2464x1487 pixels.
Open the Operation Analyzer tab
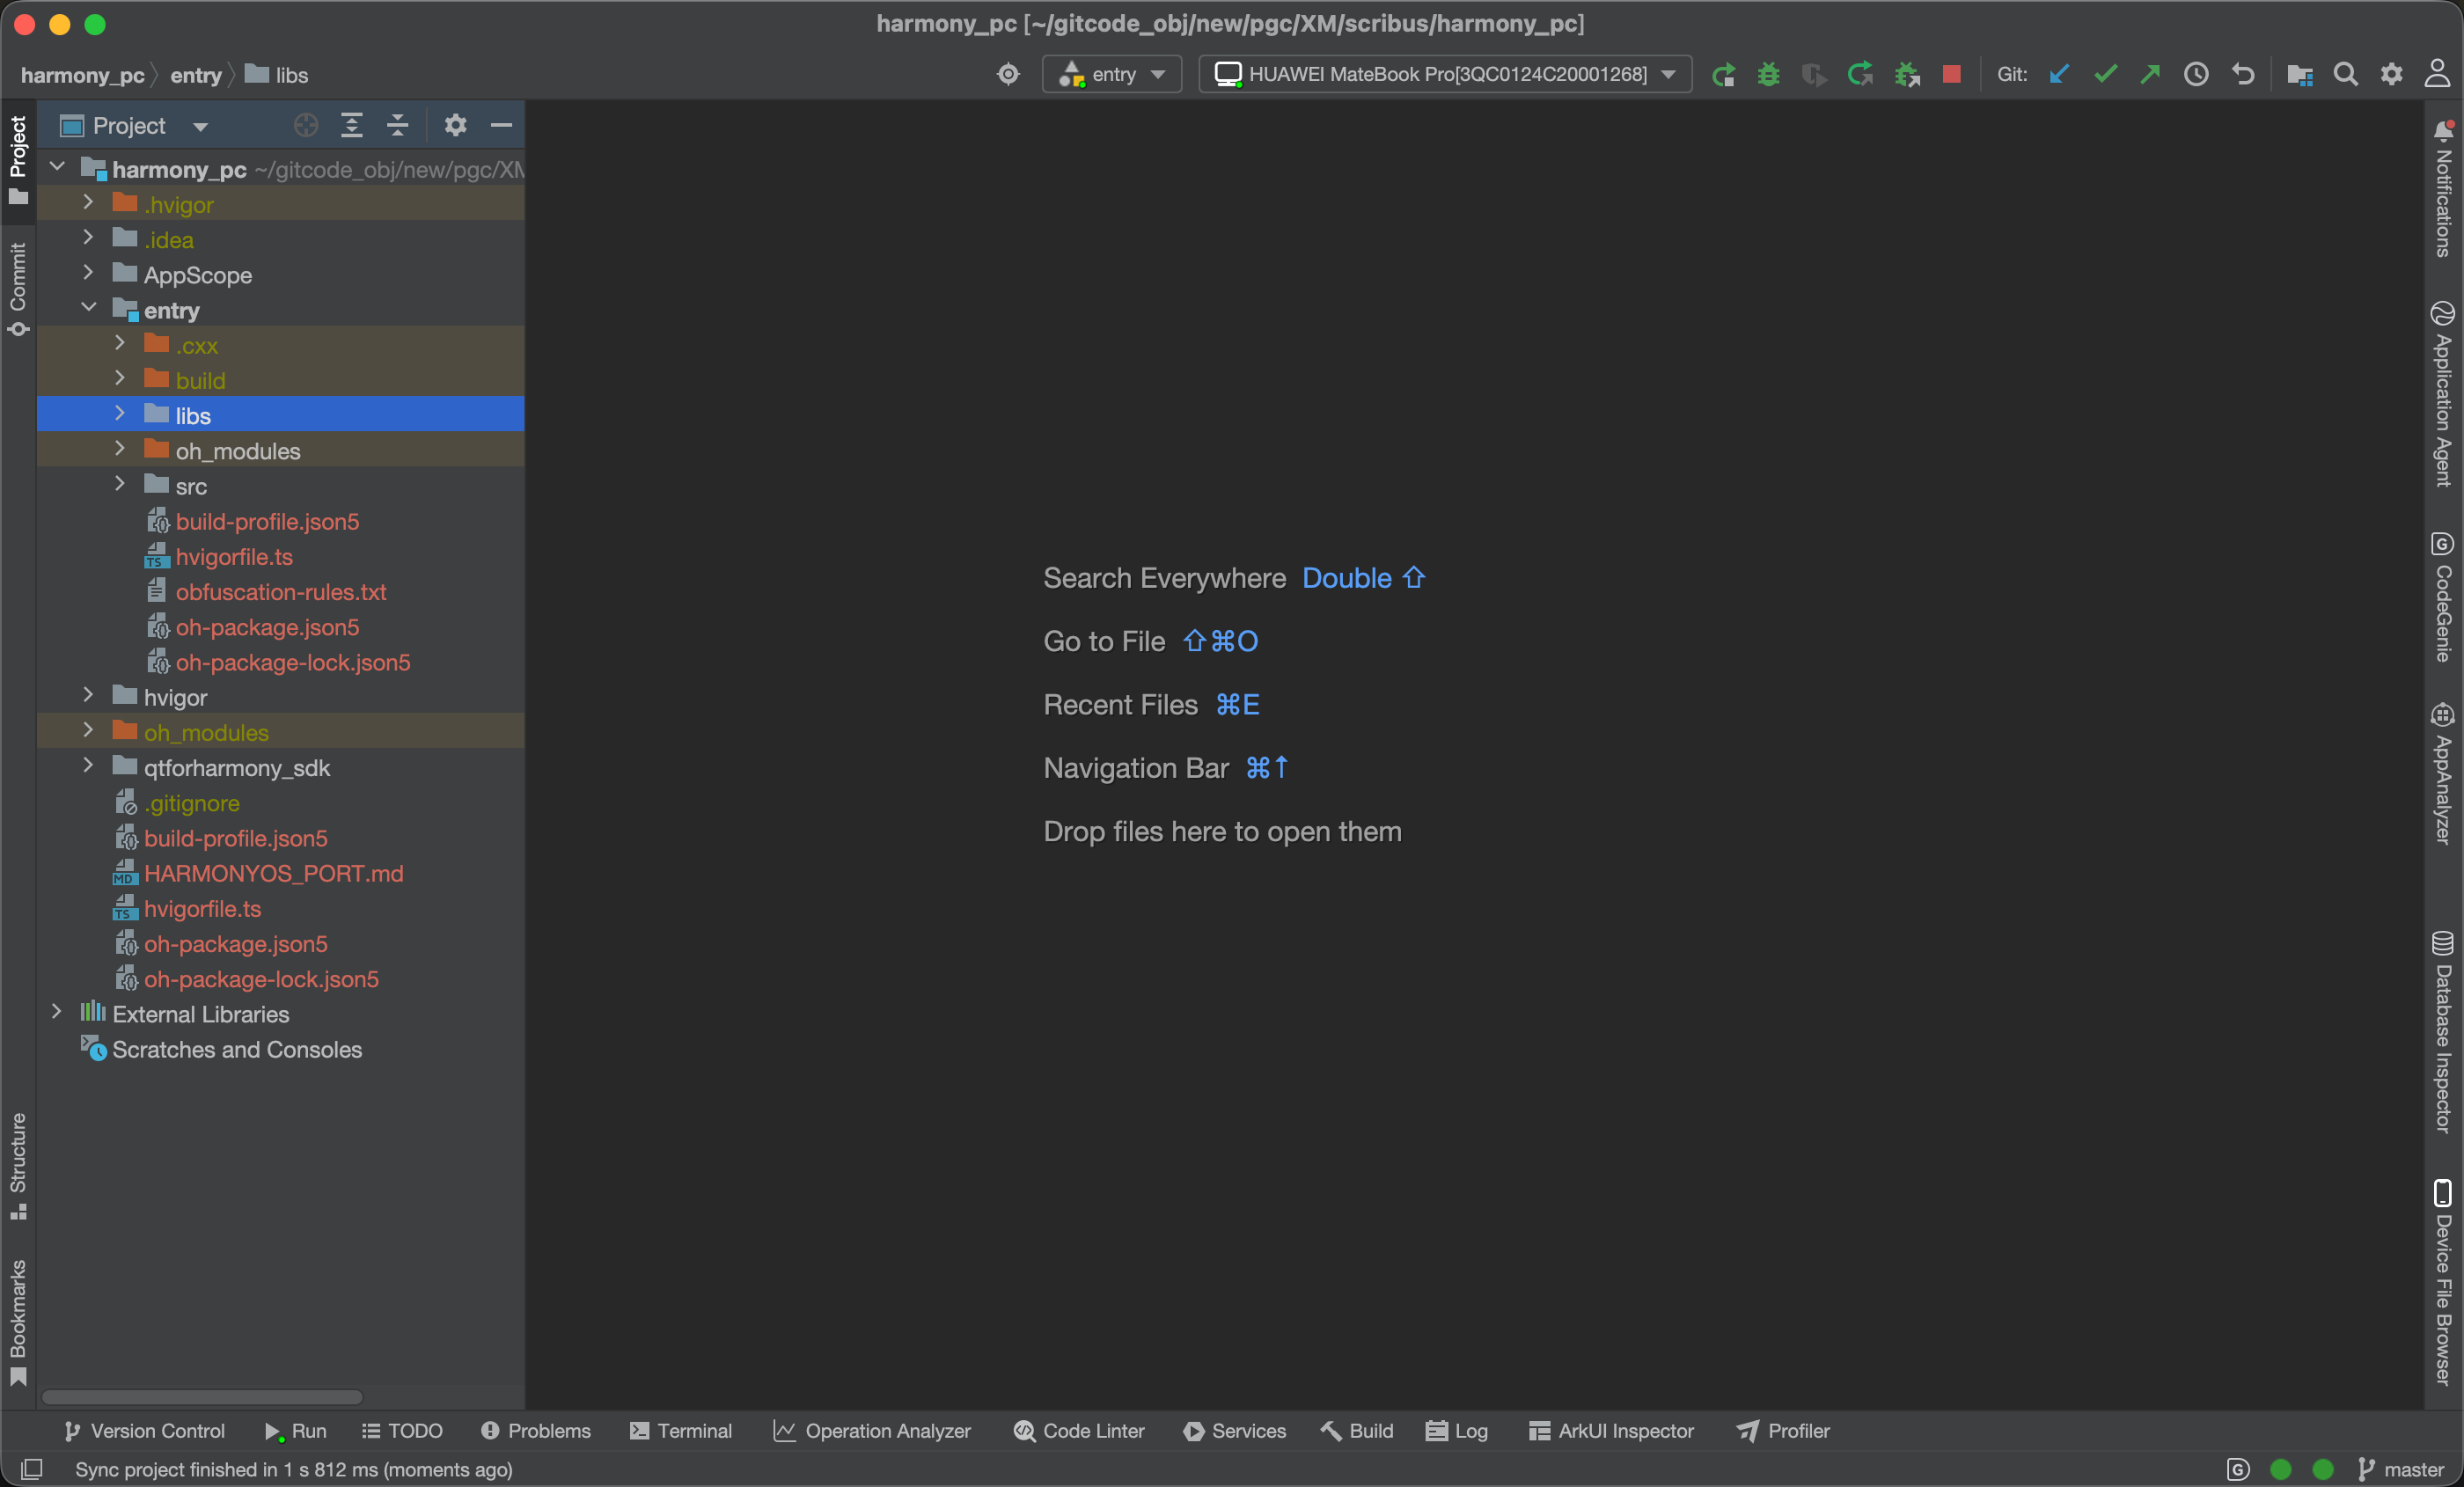(x=872, y=1431)
